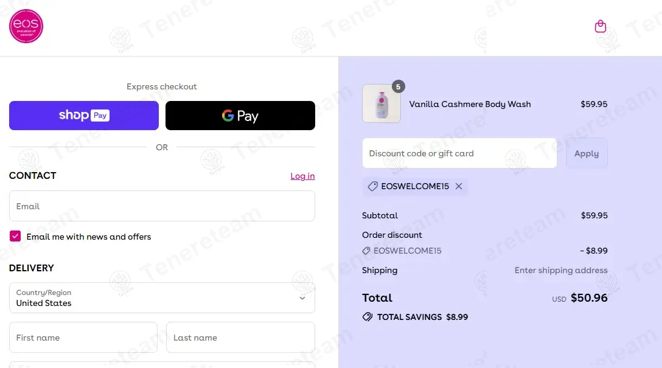The height and width of the screenshot is (368, 662).
Task: Click the eos logo
Action: pos(26,26)
